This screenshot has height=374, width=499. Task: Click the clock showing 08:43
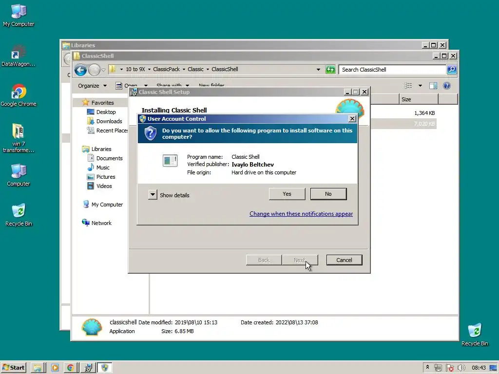tap(479, 368)
